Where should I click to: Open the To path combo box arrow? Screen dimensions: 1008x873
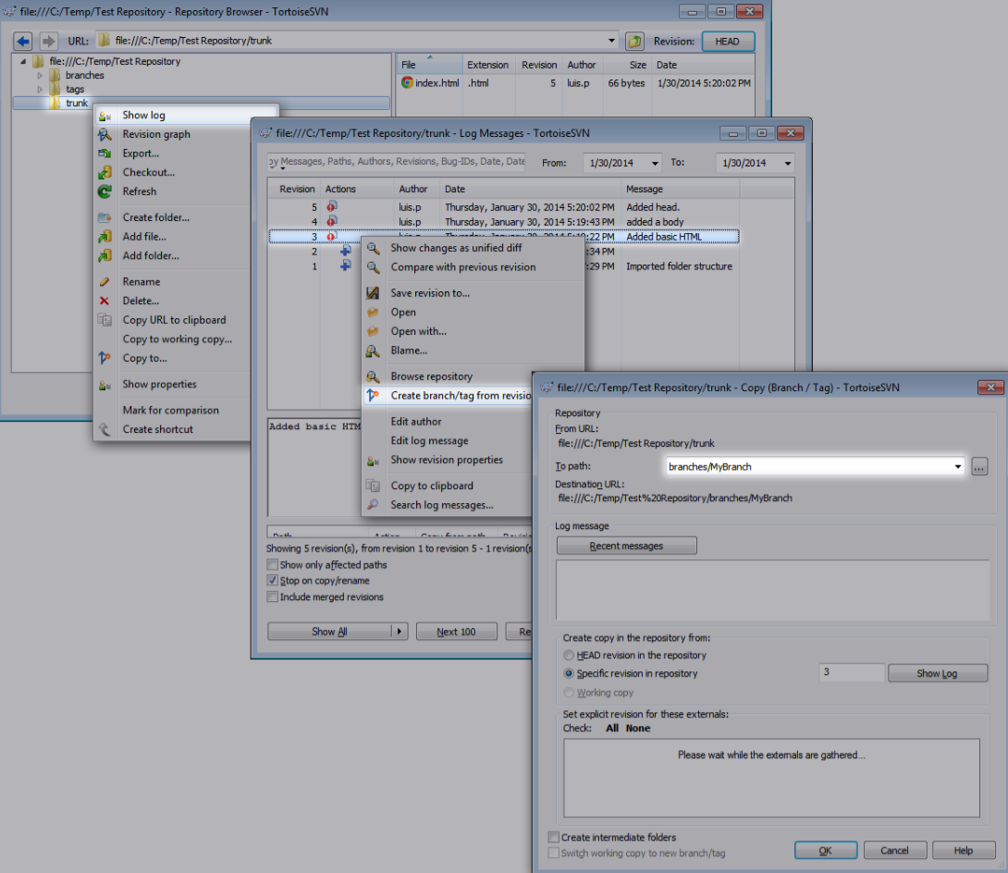(x=958, y=467)
